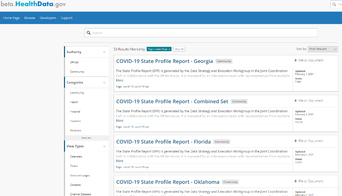
Task: Click the magnifier icon in main search bar
Action: 88,33
